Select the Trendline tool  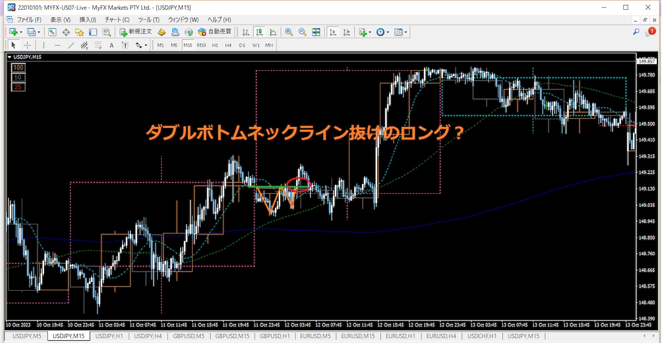(71, 45)
